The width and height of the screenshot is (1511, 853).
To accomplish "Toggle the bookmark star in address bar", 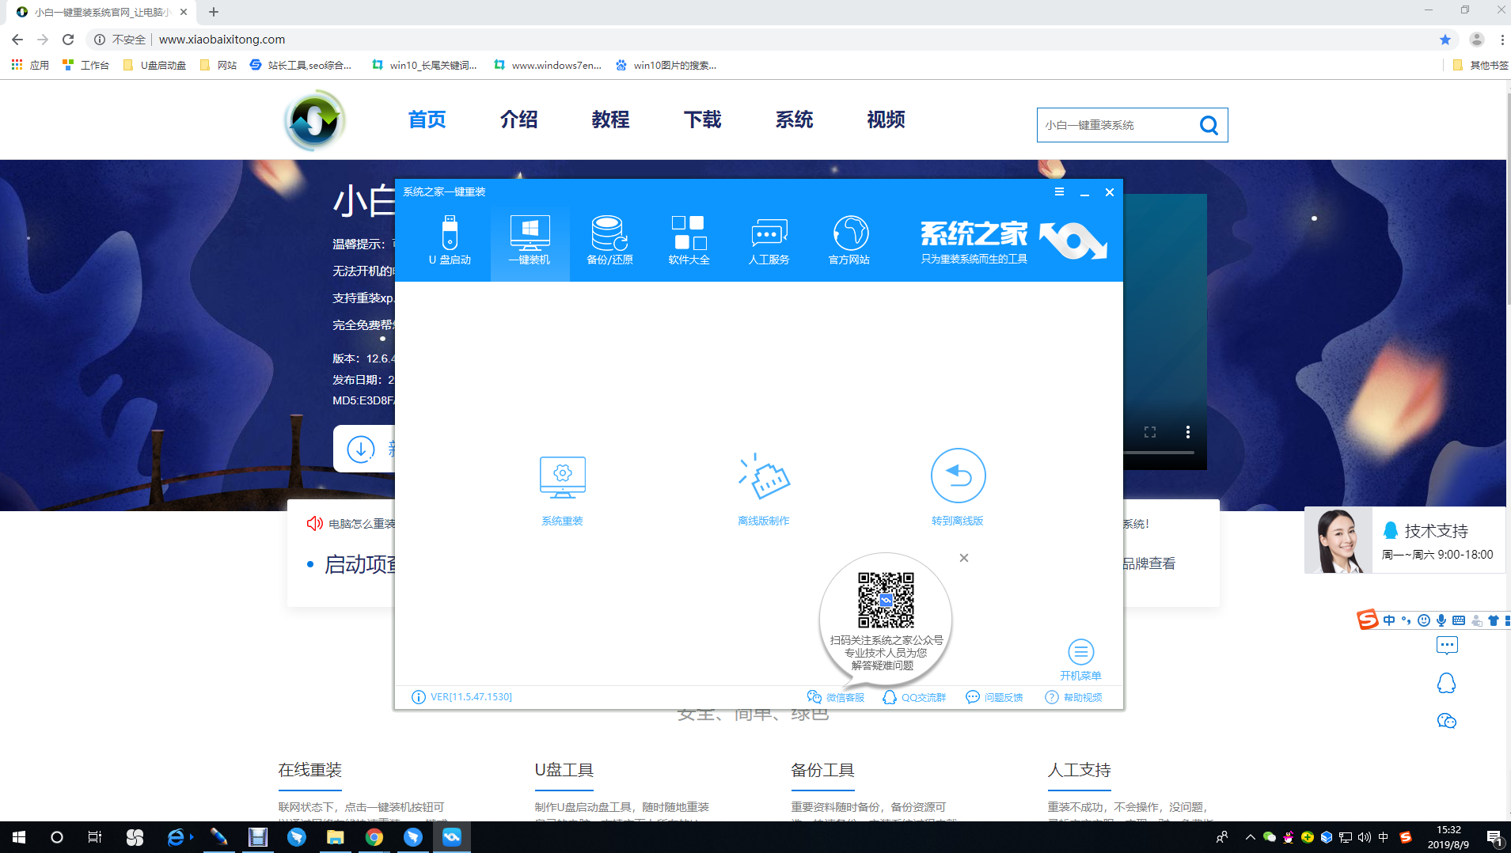I will pos(1445,39).
